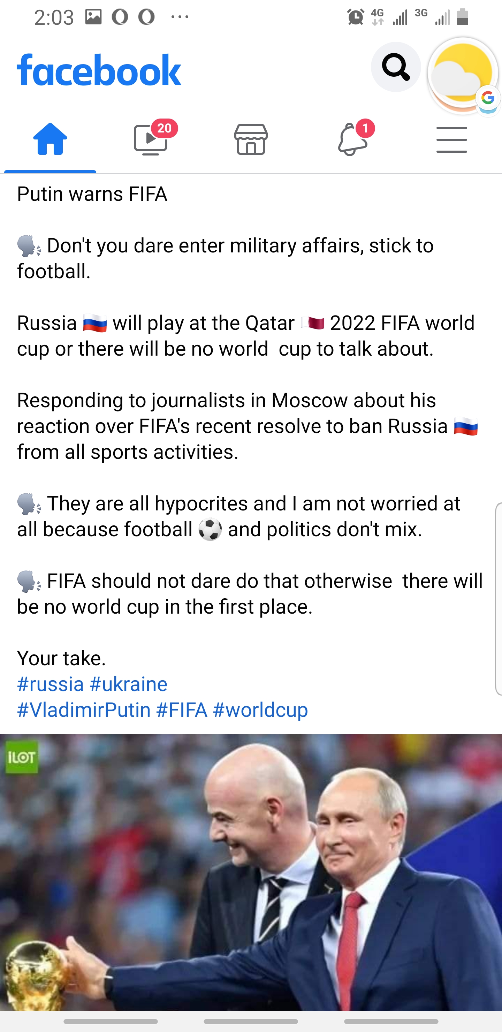Tap the green ILOT logo badge

(22, 758)
